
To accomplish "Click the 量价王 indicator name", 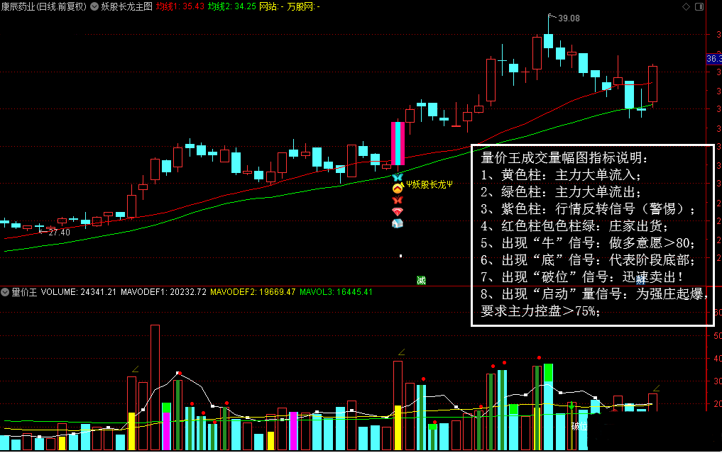I will tap(24, 292).
